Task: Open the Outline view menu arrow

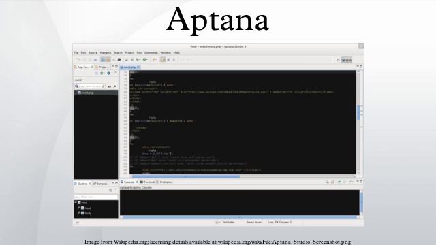Action: tap(116, 189)
